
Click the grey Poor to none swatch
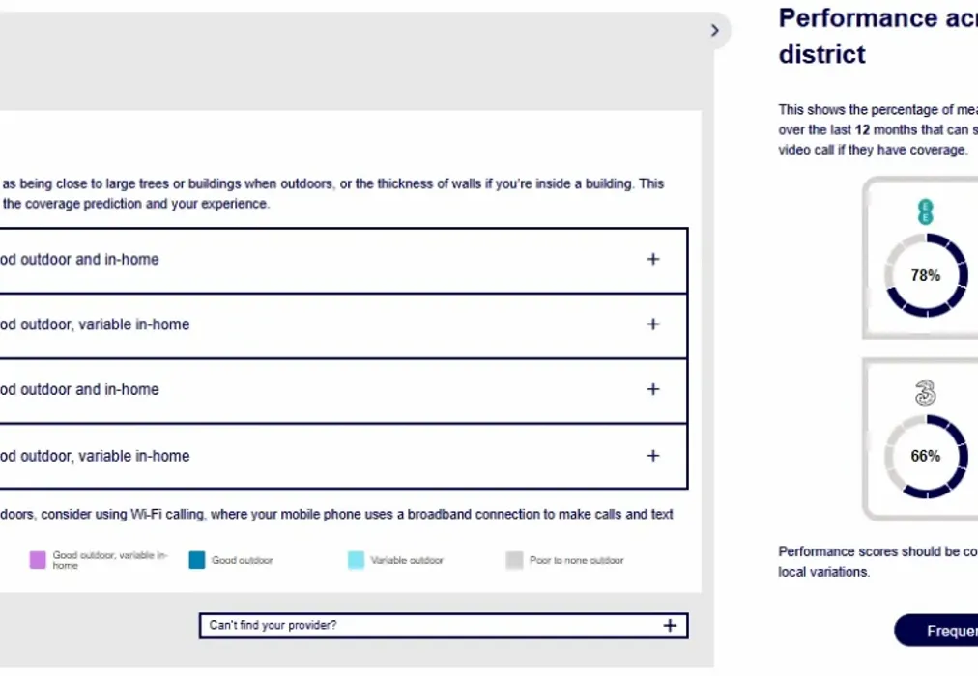pos(514,560)
